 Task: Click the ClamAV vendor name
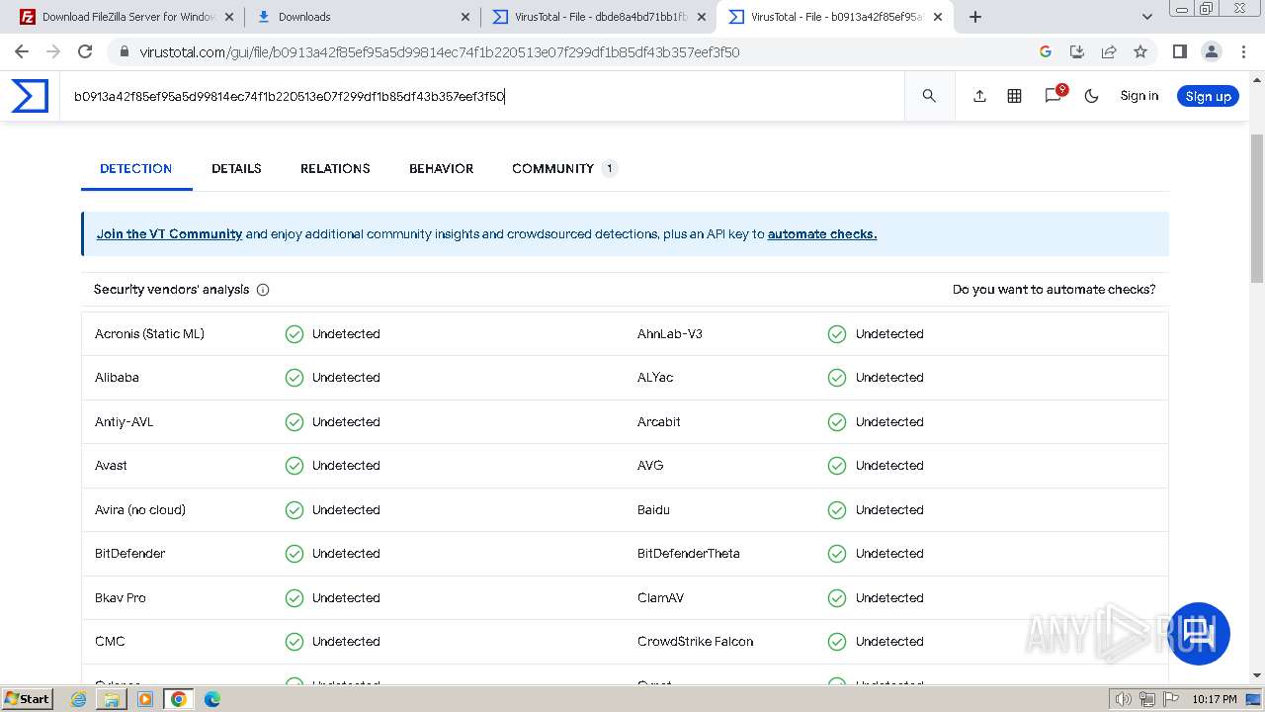661,598
